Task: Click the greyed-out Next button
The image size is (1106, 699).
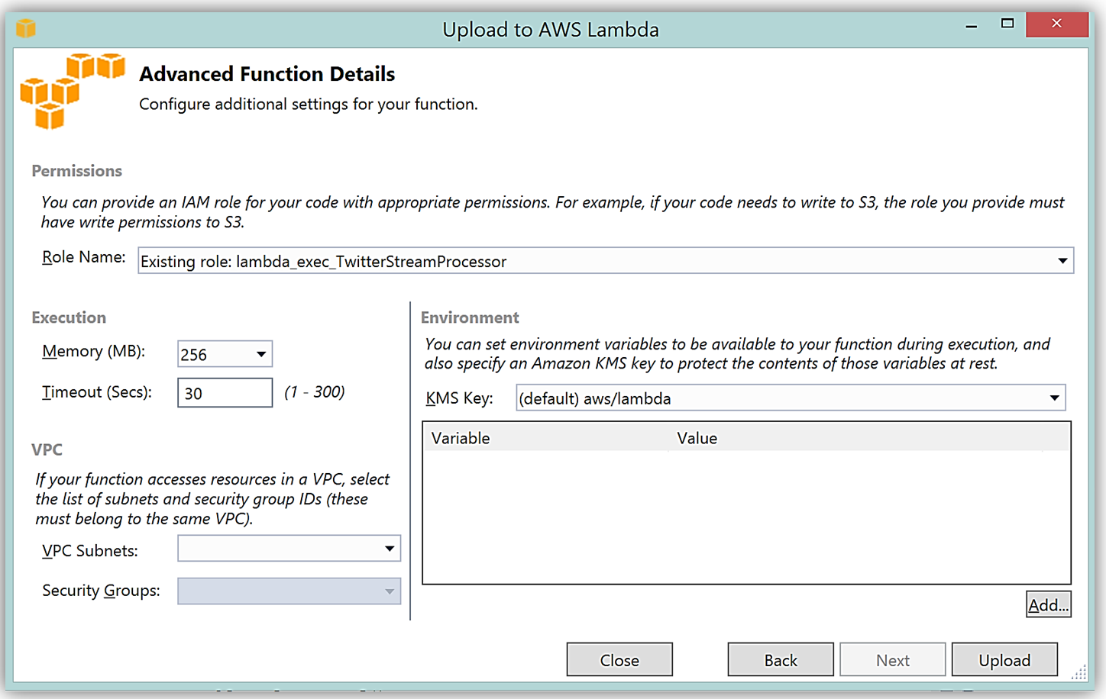Action: point(892,660)
